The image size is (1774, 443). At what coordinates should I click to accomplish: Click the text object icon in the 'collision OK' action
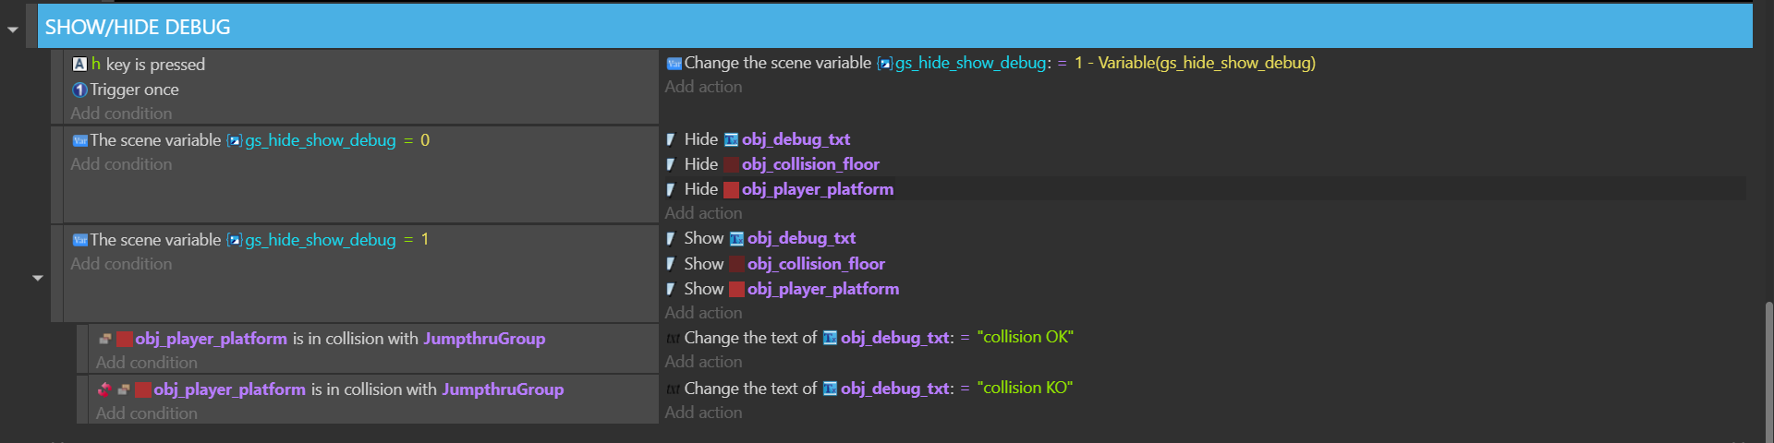click(x=830, y=338)
